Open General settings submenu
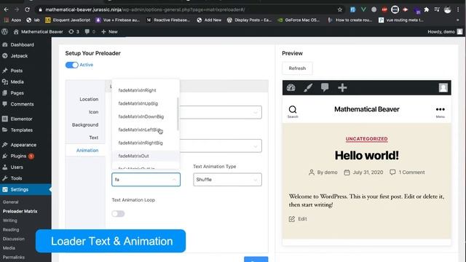The width and height of the screenshot is (466, 262). (11, 202)
